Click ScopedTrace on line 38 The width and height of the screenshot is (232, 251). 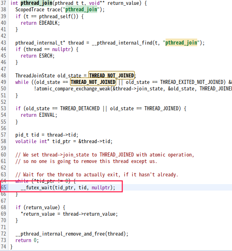(30, 10)
